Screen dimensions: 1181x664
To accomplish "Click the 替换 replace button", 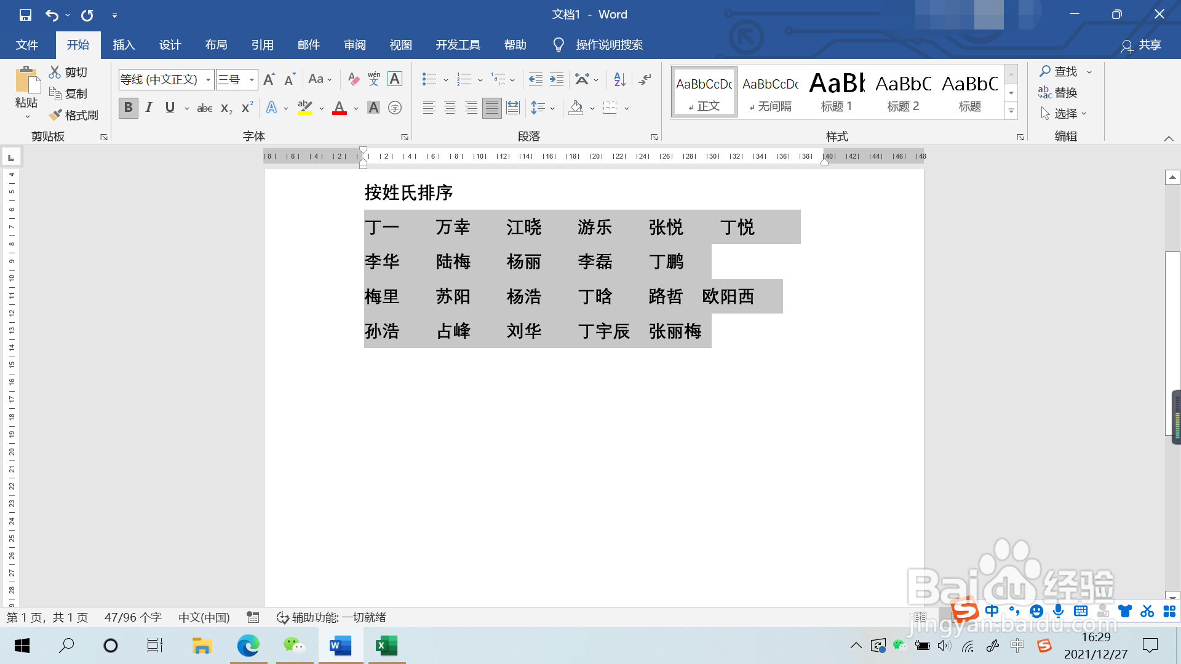I will [x=1058, y=93].
